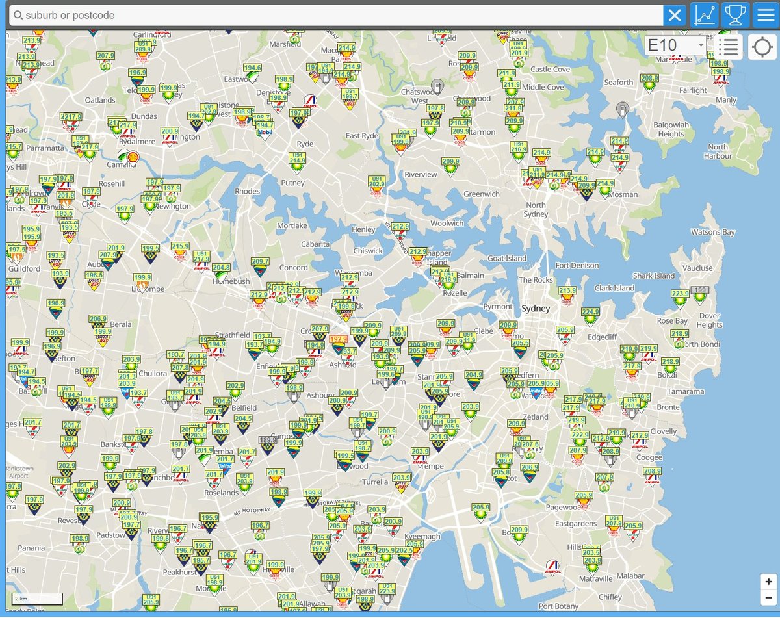Select the 209.9 BP marker near Botany
Image resolution: width=780 pixels, height=618 pixels.
[x=519, y=534]
